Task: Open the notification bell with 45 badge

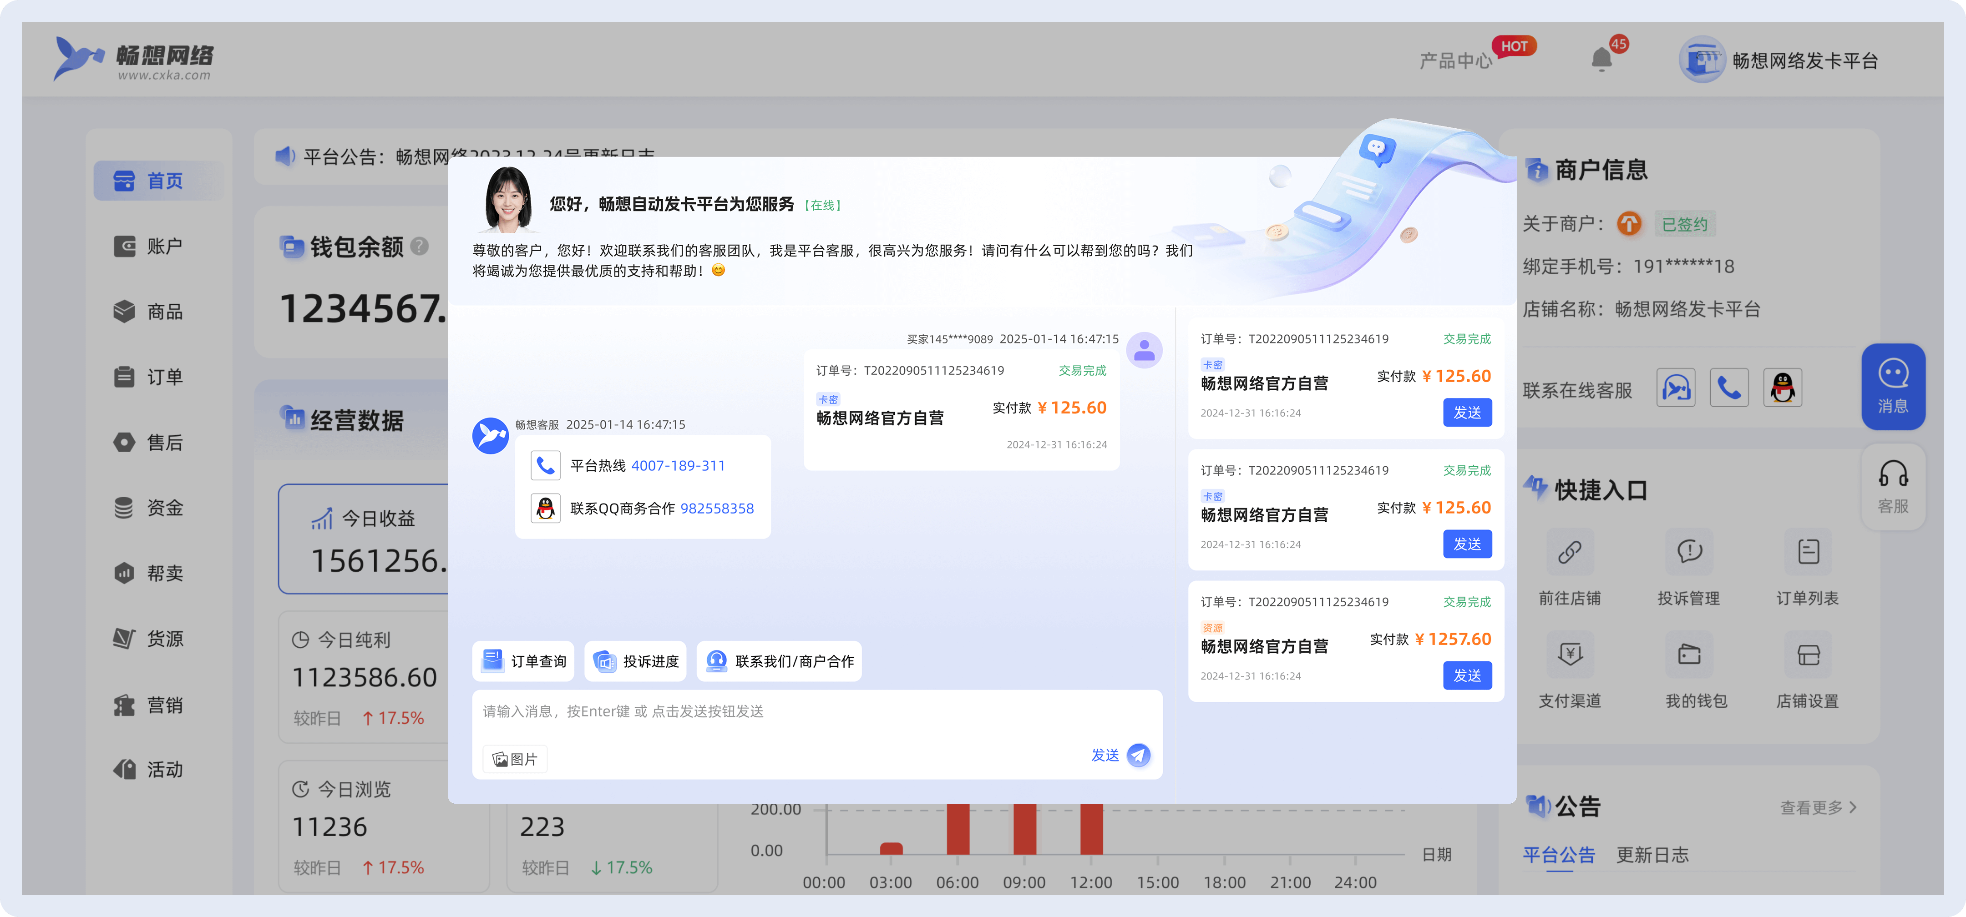Action: click(x=1601, y=60)
